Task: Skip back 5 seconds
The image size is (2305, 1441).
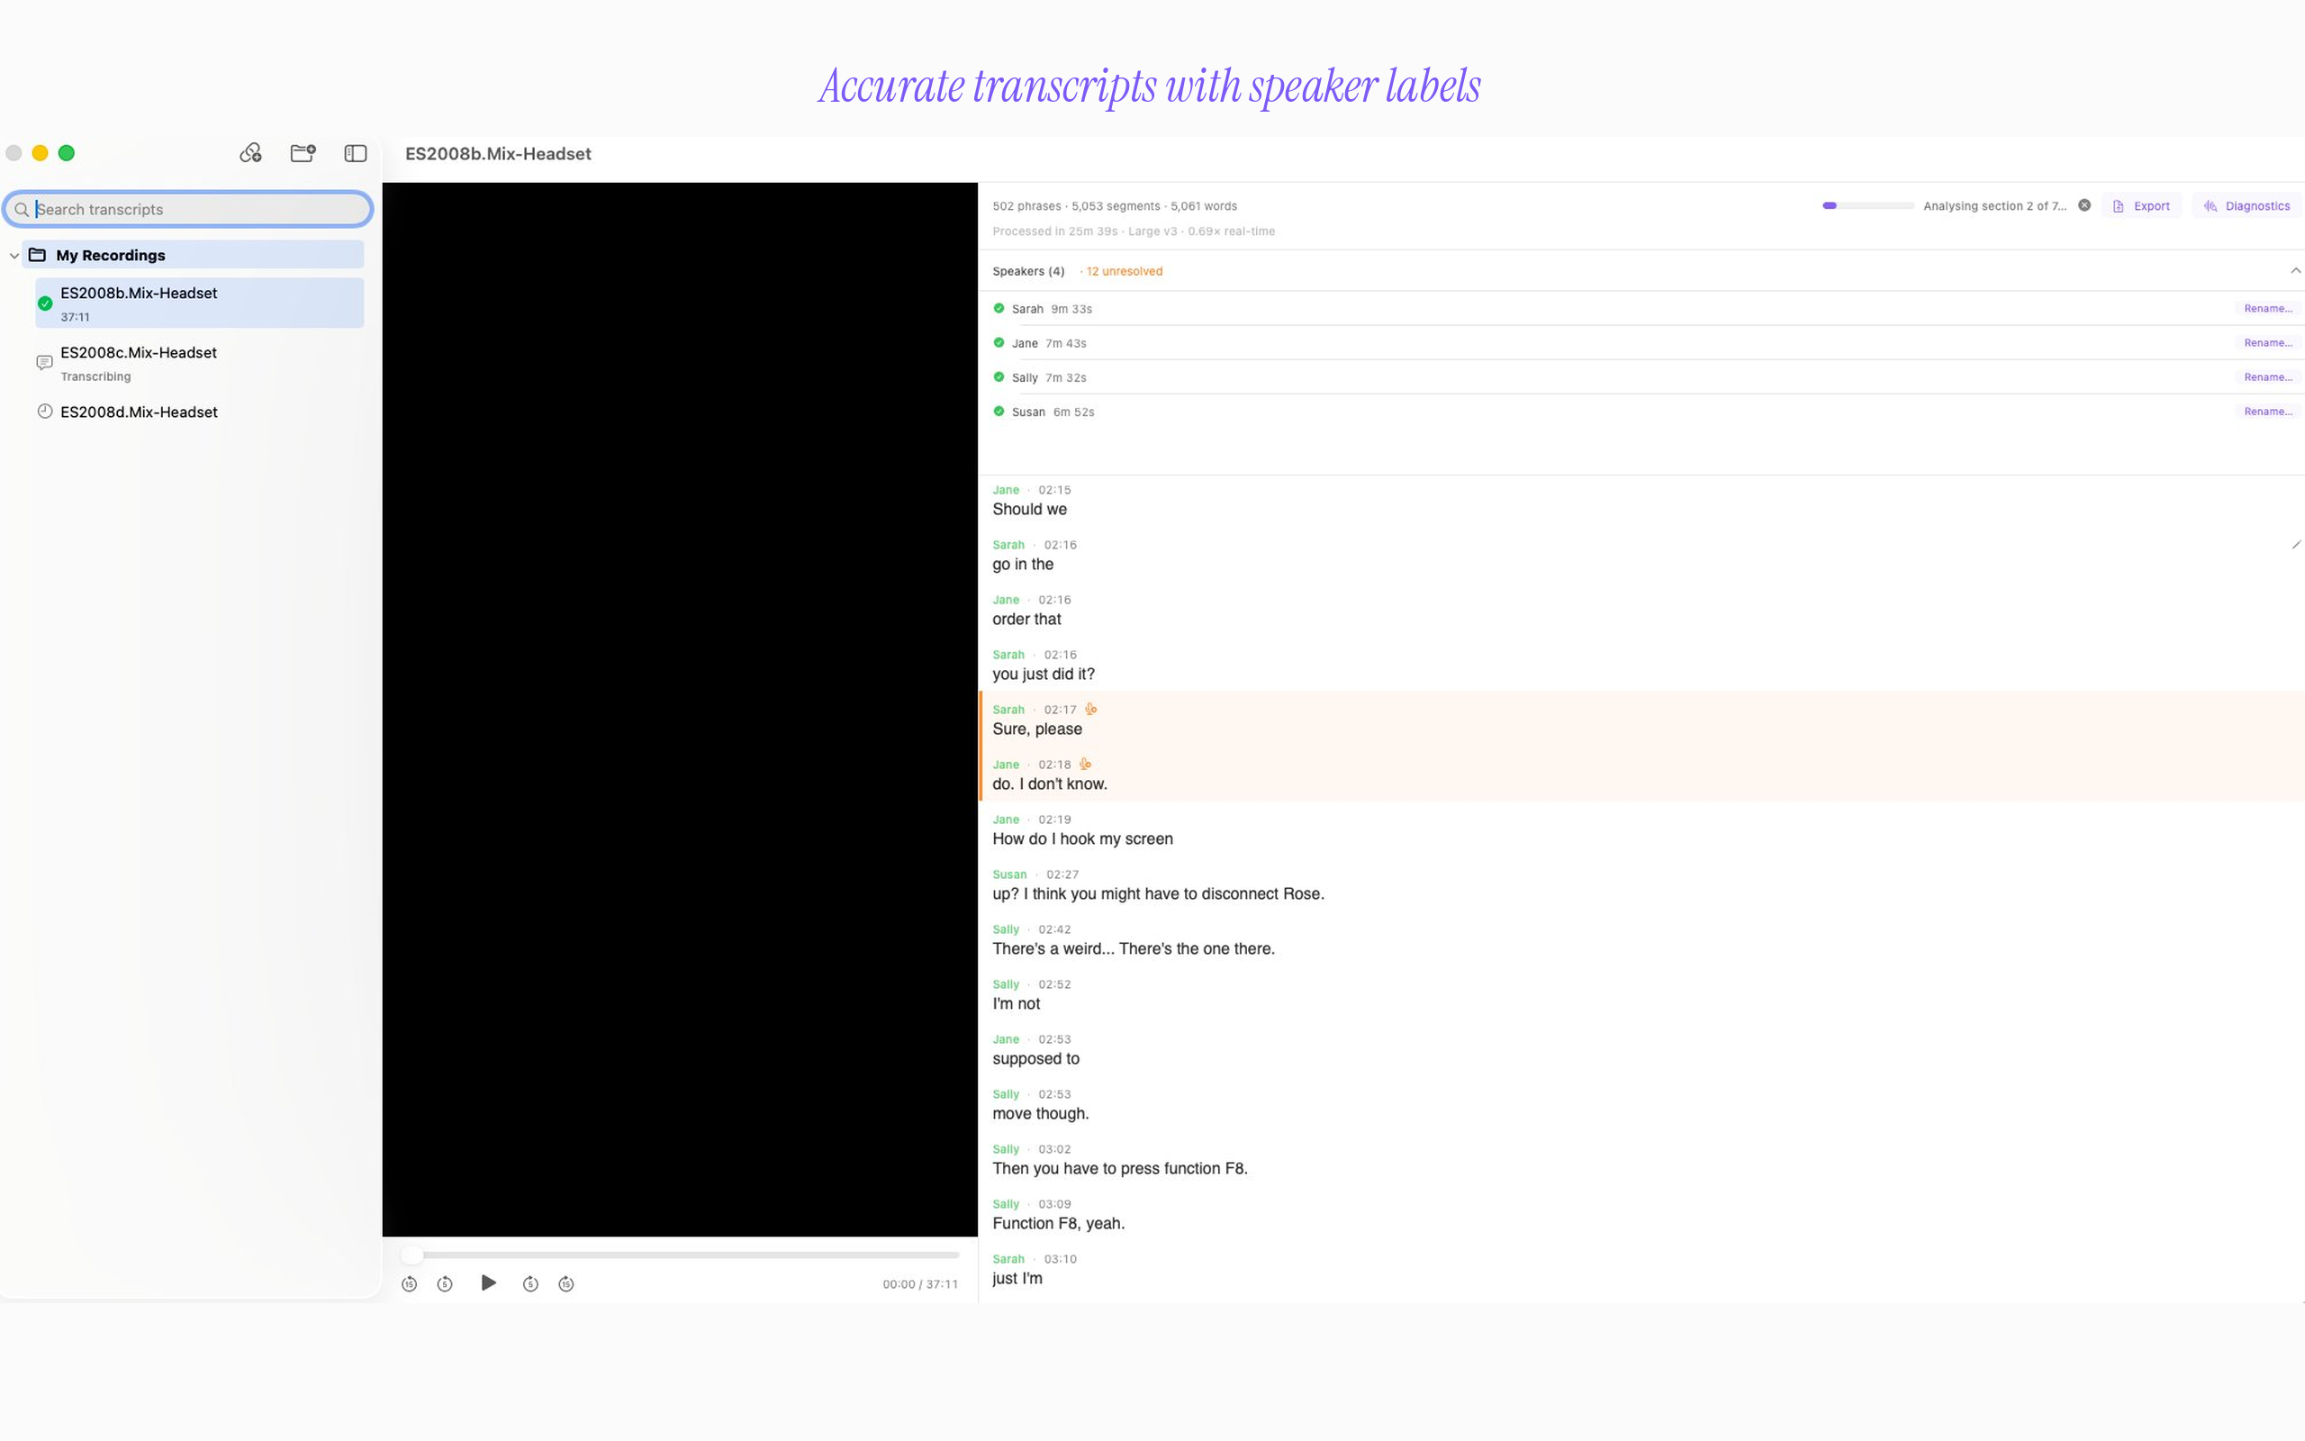Action: 445,1283
